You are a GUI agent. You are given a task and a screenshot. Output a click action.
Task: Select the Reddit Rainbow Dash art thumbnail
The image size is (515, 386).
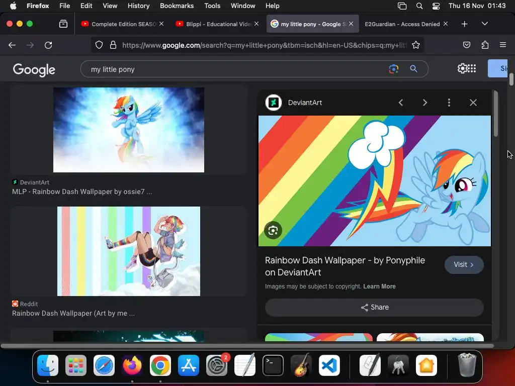click(x=129, y=251)
